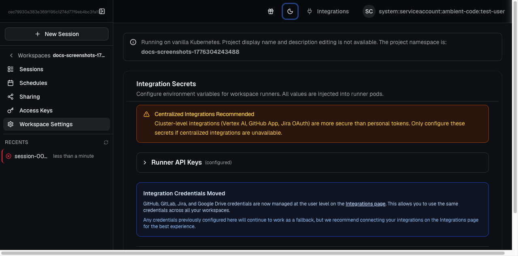
Task: Toggle dark mode with the moon button
Action: (290, 11)
